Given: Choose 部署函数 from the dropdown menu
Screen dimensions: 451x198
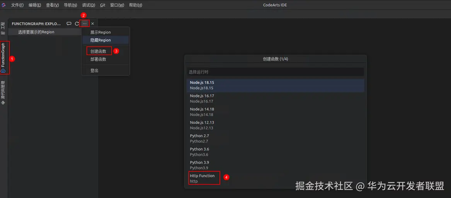Looking at the screenshot, I should pos(106,59).
